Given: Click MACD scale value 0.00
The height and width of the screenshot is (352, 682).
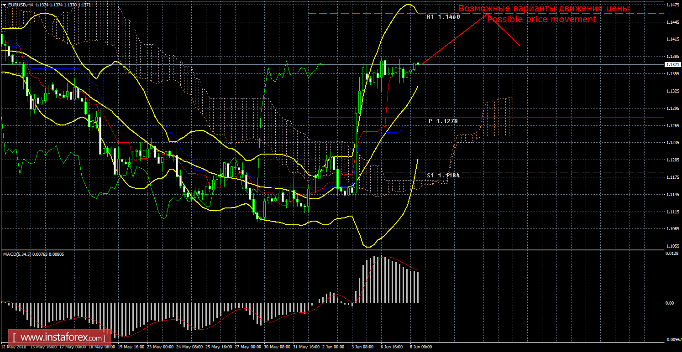Looking at the screenshot, I should pos(670,303).
